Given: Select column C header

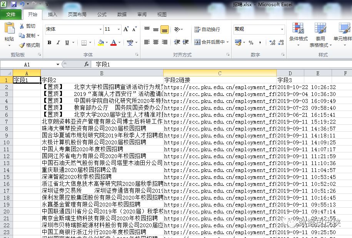Looking at the screenshot, I should [x=220, y=73].
